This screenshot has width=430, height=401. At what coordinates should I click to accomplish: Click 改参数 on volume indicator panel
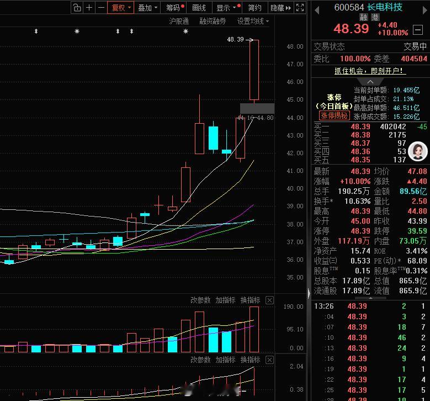pos(200,300)
